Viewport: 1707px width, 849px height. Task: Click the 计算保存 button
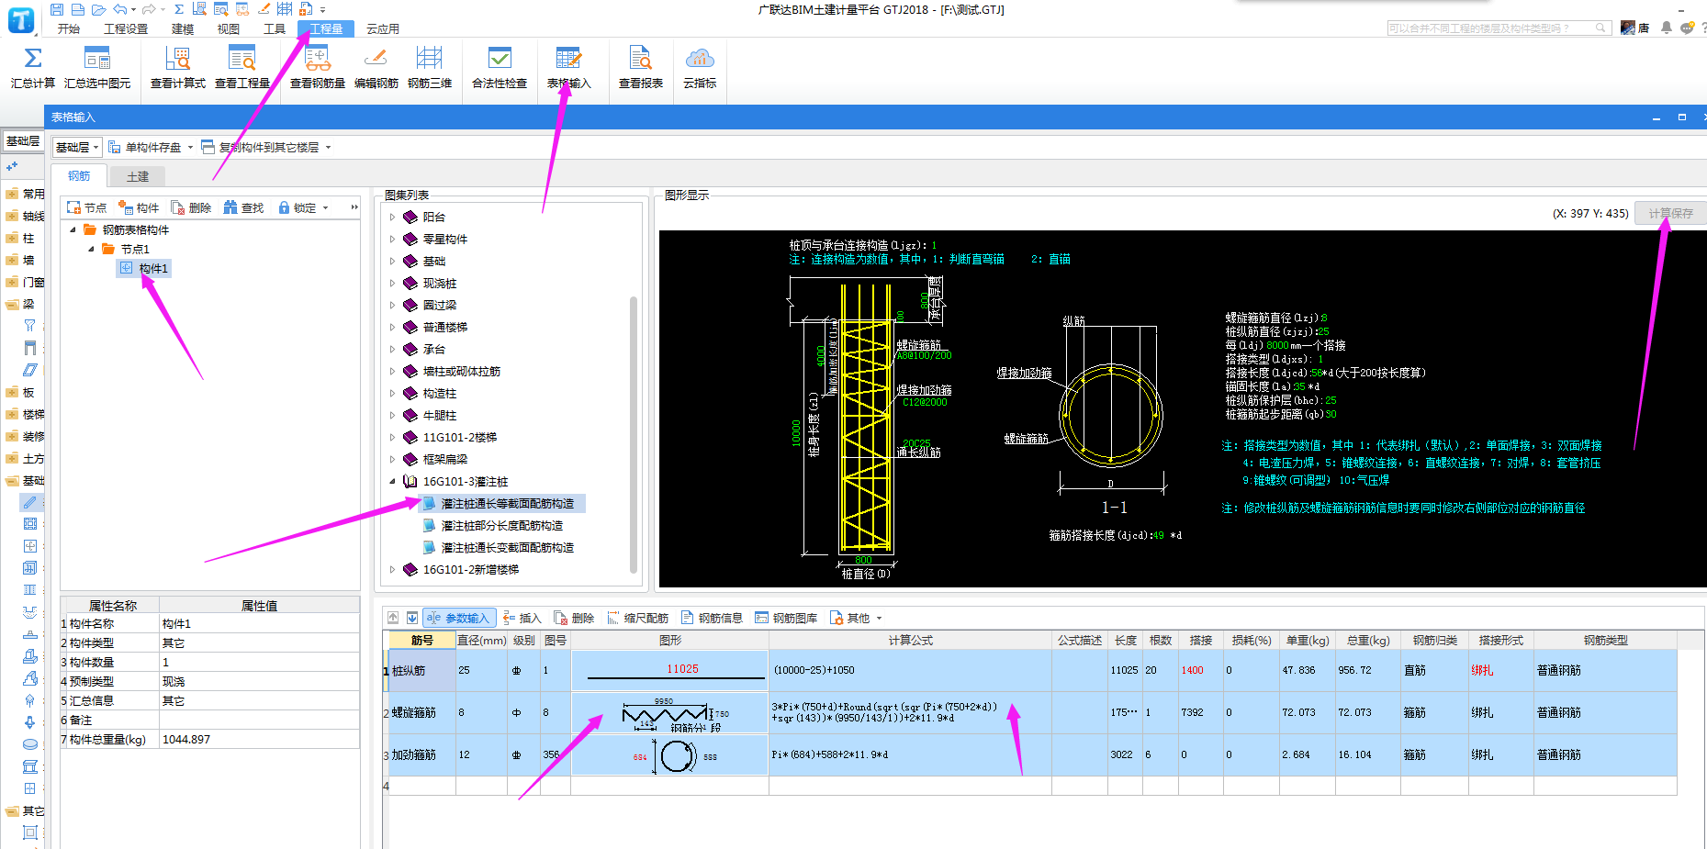click(1670, 213)
